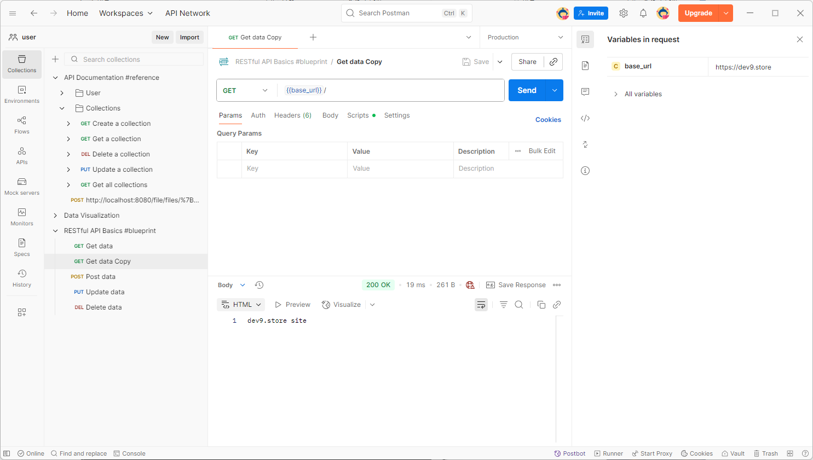Open the Flows sidebar section
813x460 pixels.
tap(22, 125)
